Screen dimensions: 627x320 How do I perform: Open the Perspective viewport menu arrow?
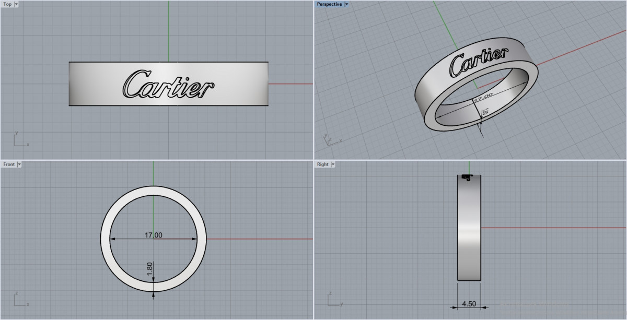pyautogui.click(x=346, y=4)
